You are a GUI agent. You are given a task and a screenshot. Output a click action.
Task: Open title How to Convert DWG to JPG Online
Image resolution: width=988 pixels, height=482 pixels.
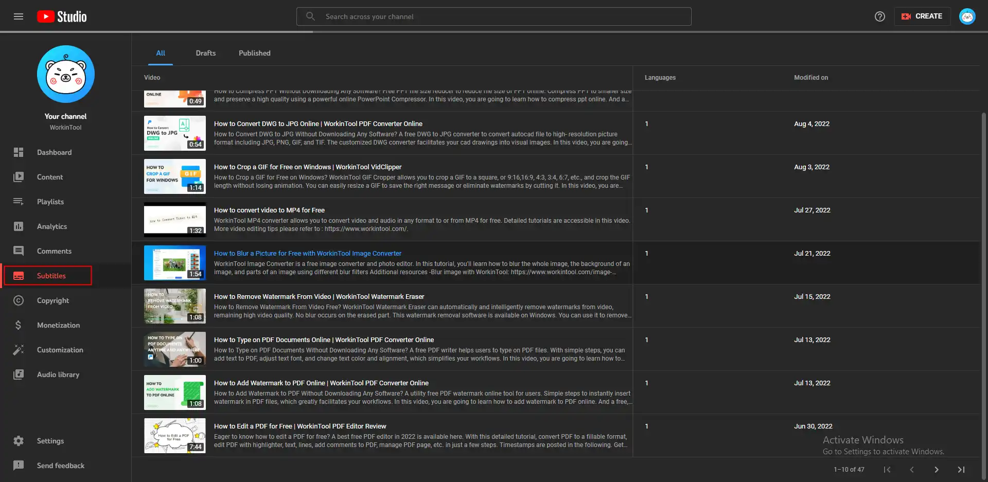click(x=318, y=124)
